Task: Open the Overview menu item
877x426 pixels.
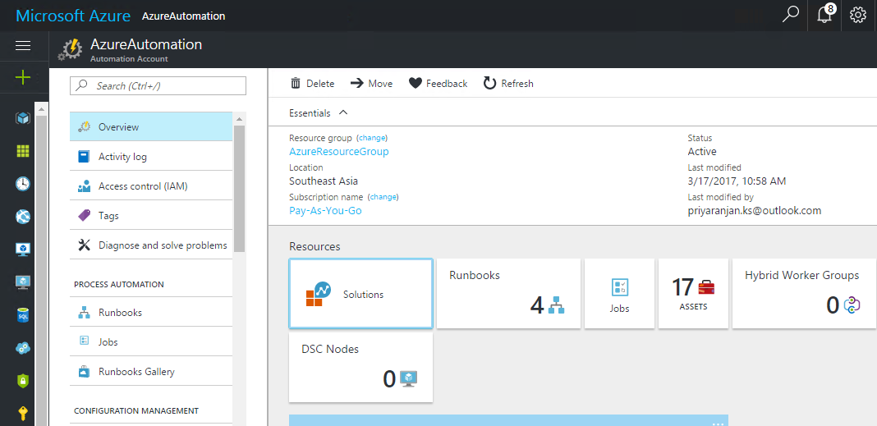Action: click(151, 127)
